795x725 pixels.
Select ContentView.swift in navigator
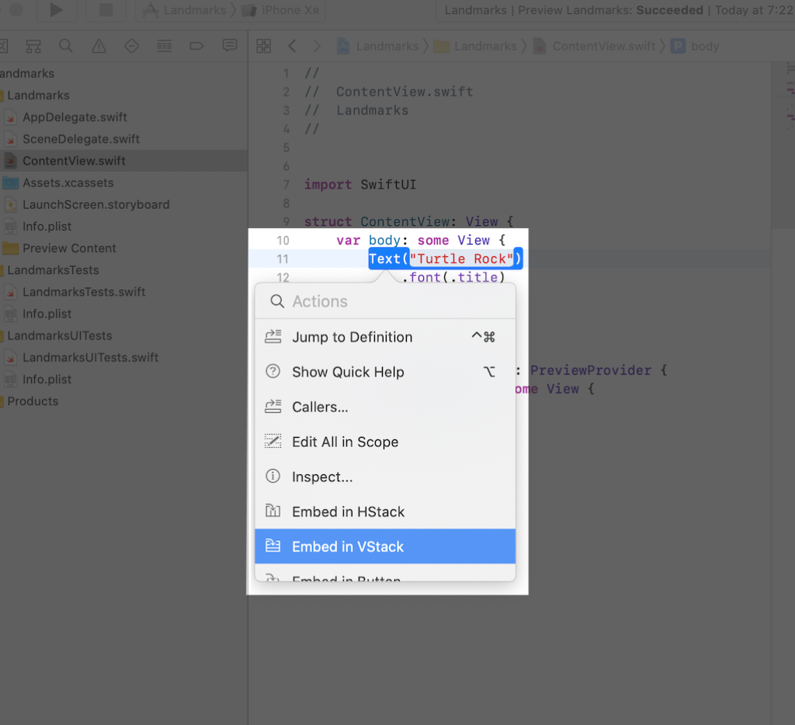coord(74,161)
